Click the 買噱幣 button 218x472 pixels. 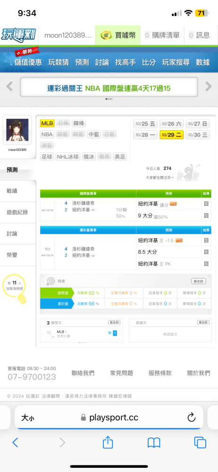(118, 35)
